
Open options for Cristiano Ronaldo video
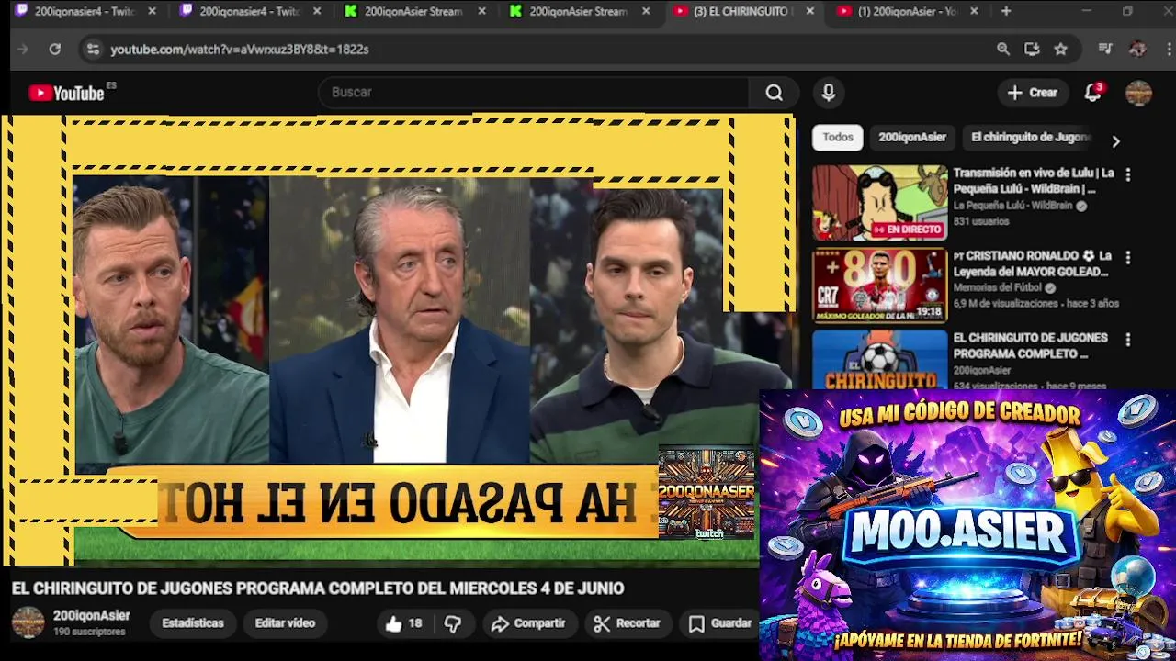(x=1128, y=257)
